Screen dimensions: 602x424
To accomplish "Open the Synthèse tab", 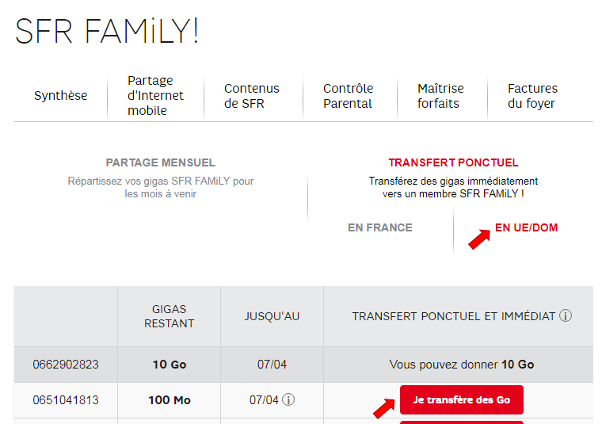I will (x=61, y=95).
